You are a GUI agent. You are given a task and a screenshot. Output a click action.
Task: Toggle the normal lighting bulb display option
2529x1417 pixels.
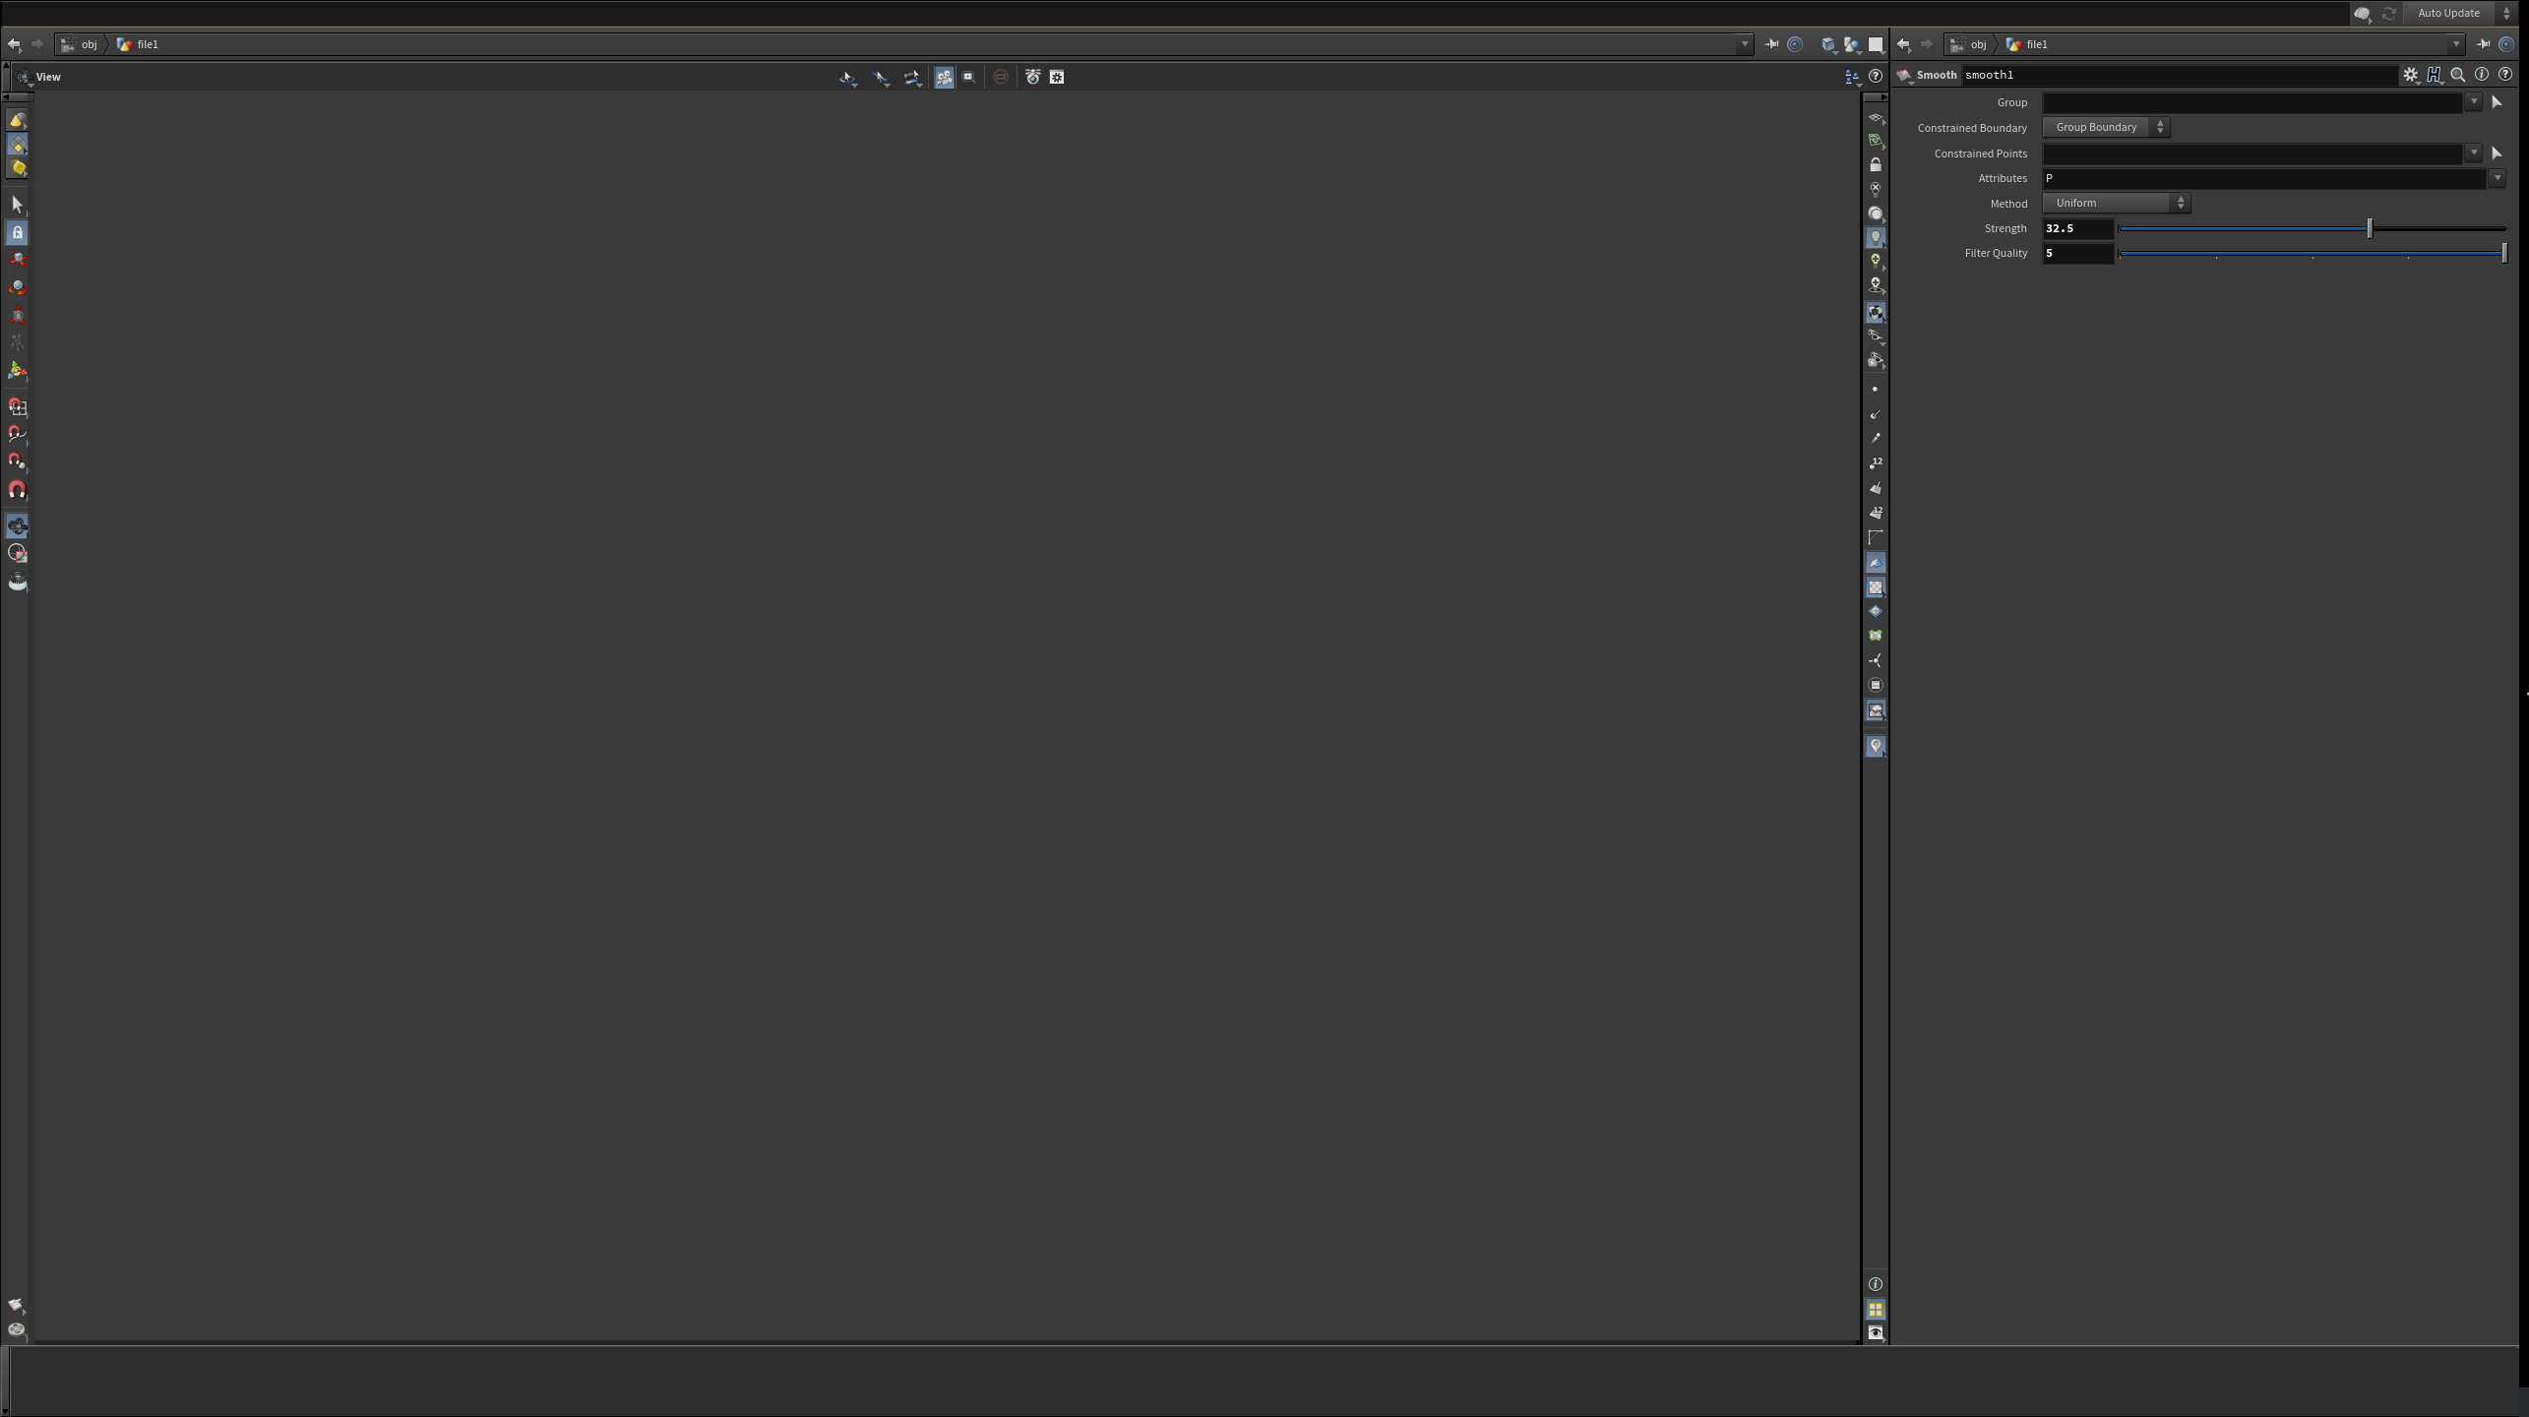[1876, 237]
